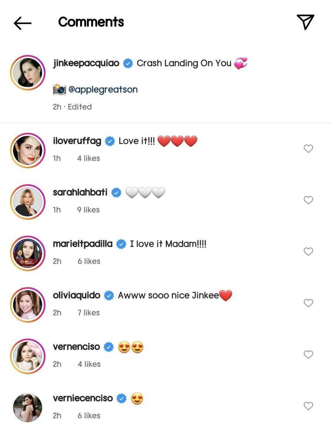Open the @applegreatson mention link
331x438 pixels.
[x=103, y=89]
